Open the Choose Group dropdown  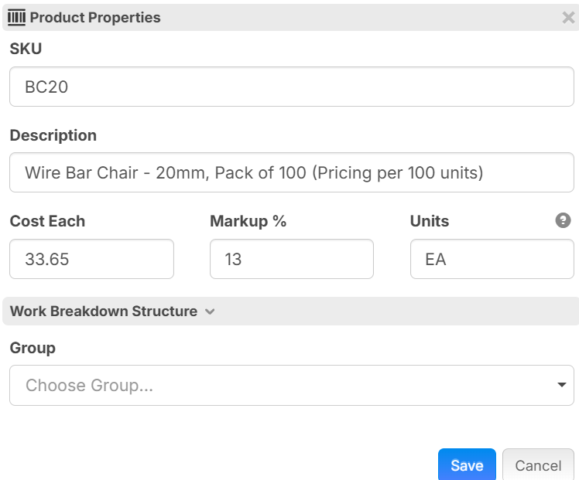tap(291, 385)
